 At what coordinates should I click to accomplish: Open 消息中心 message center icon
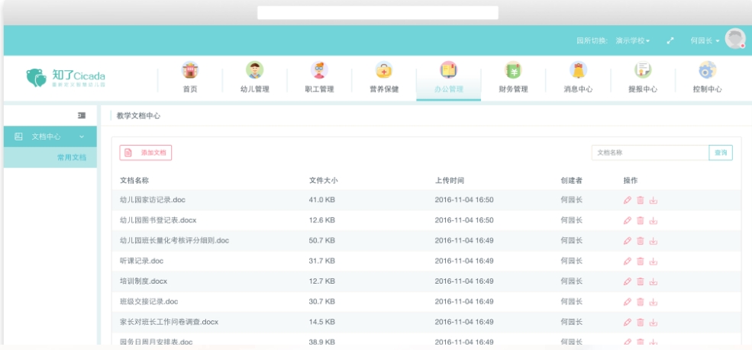click(x=579, y=71)
